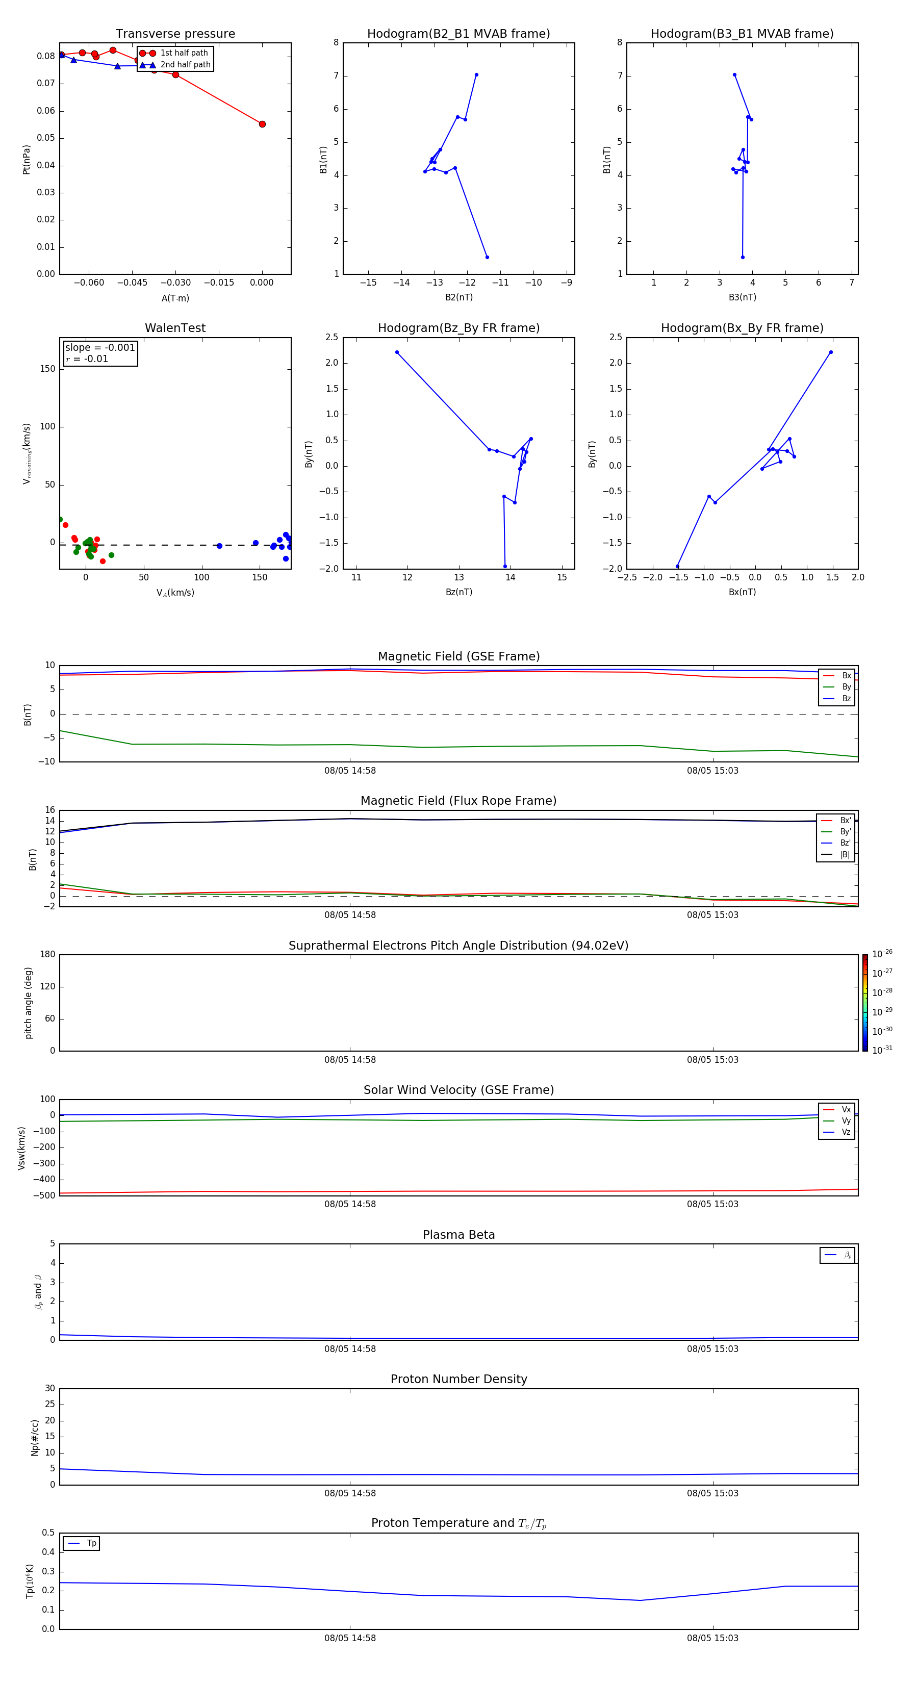Click the Transverse pressure plot title

click(175, 34)
